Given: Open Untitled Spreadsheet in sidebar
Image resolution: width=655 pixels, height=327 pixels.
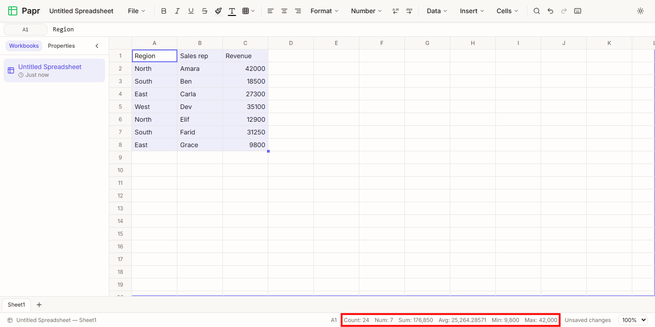Looking at the screenshot, I should point(54,70).
